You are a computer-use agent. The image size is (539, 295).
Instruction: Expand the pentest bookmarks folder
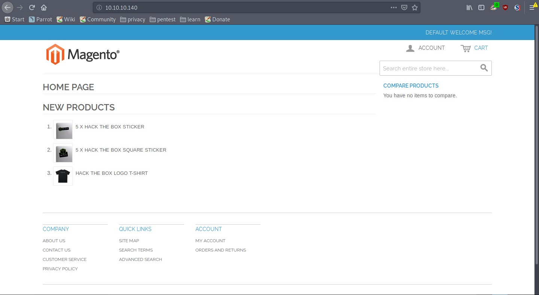[x=162, y=19]
